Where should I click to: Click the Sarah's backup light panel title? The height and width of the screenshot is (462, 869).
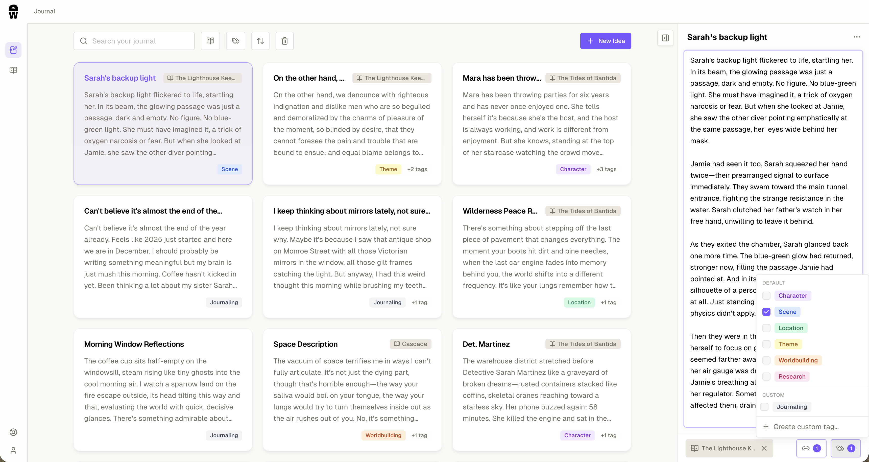727,37
